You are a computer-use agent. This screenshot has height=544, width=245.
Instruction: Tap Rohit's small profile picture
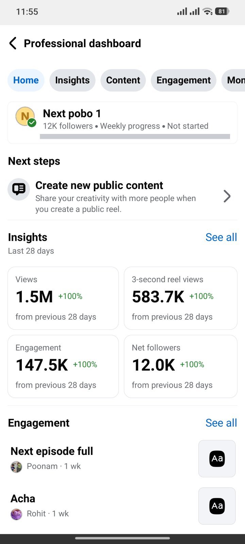click(x=16, y=514)
